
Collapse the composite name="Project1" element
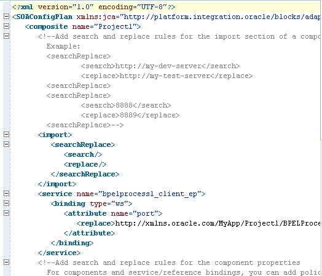(x=6, y=26)
